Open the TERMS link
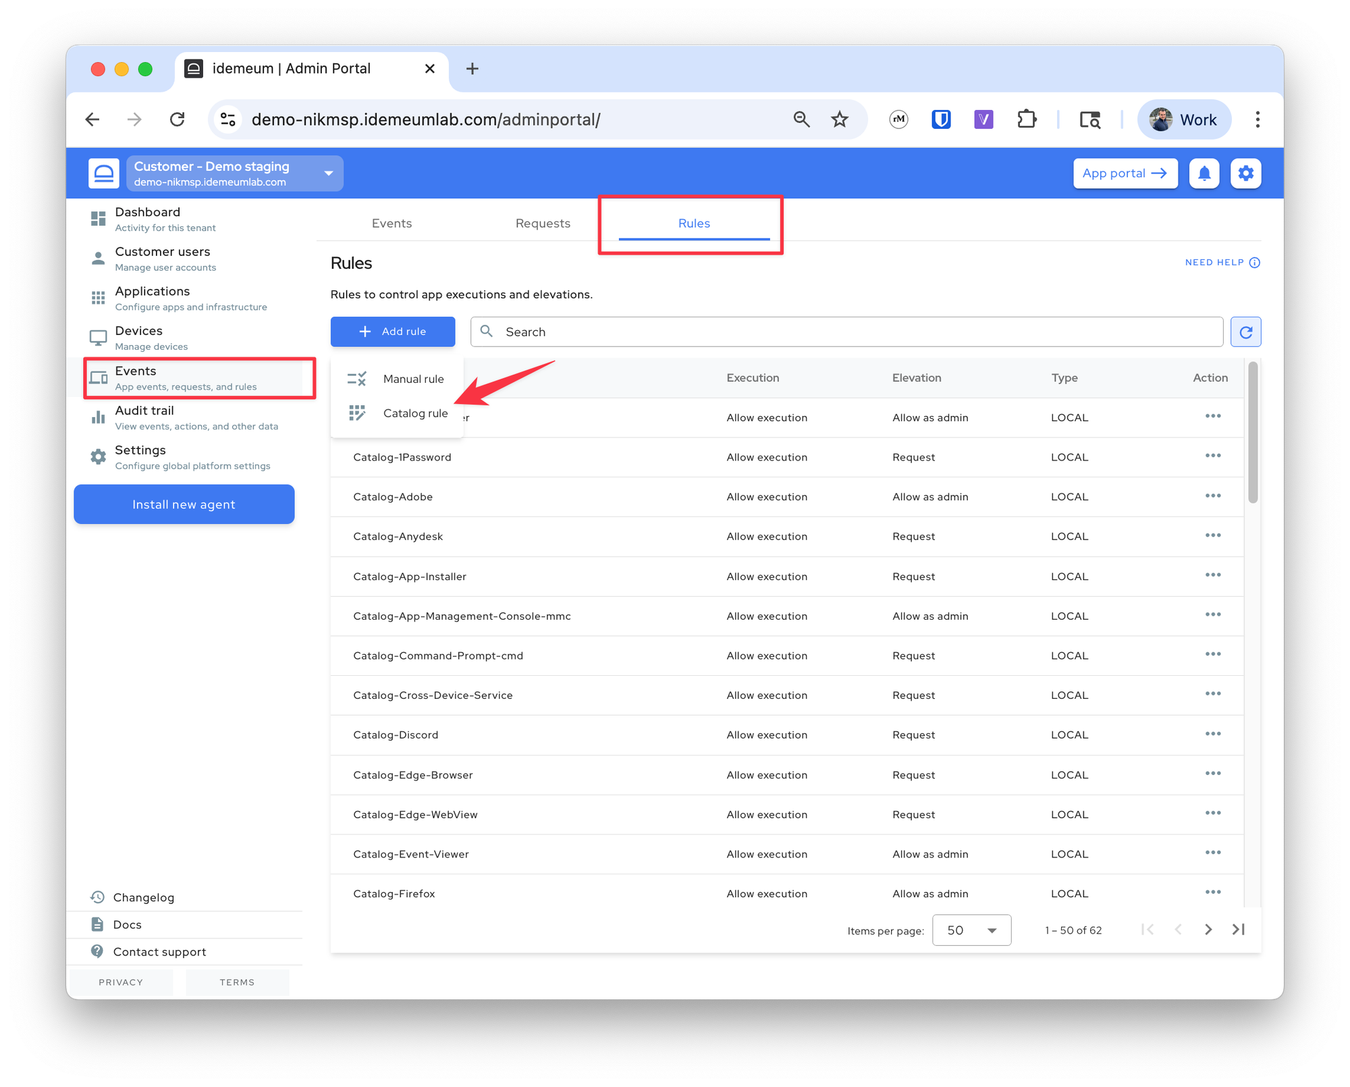 click(237, 982)
